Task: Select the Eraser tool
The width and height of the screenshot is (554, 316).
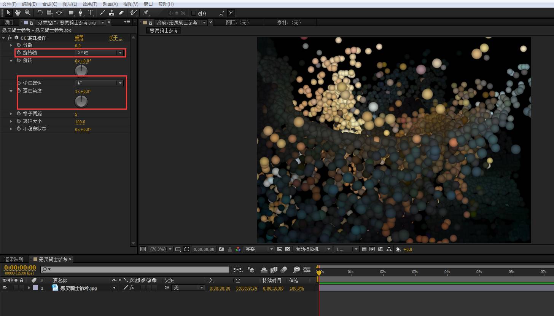Action: pos(121,13)
